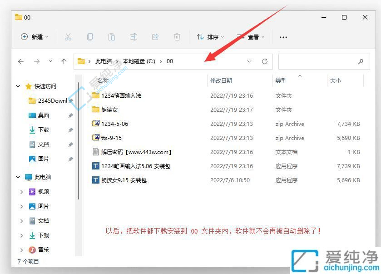Click the Cut icon on the toolbar
This screenshot has width=381, height=274.
[x=69, y=37]
